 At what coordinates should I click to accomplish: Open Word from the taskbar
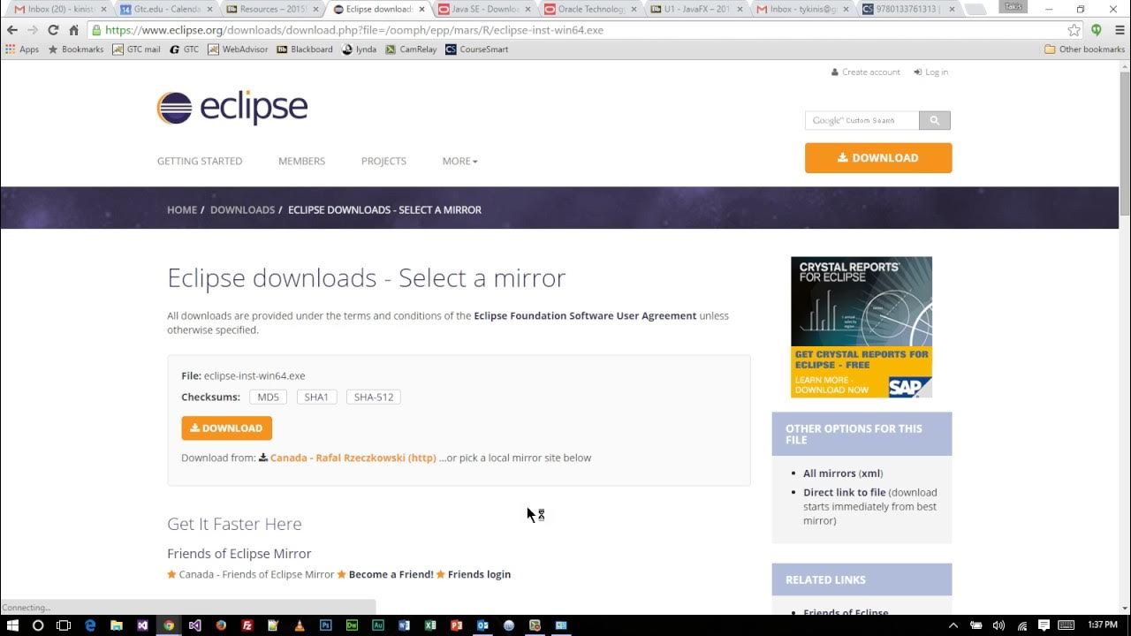404,625
